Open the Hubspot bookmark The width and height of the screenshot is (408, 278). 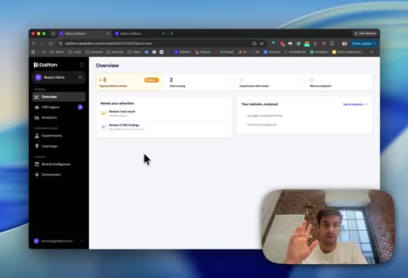point(202,52)
